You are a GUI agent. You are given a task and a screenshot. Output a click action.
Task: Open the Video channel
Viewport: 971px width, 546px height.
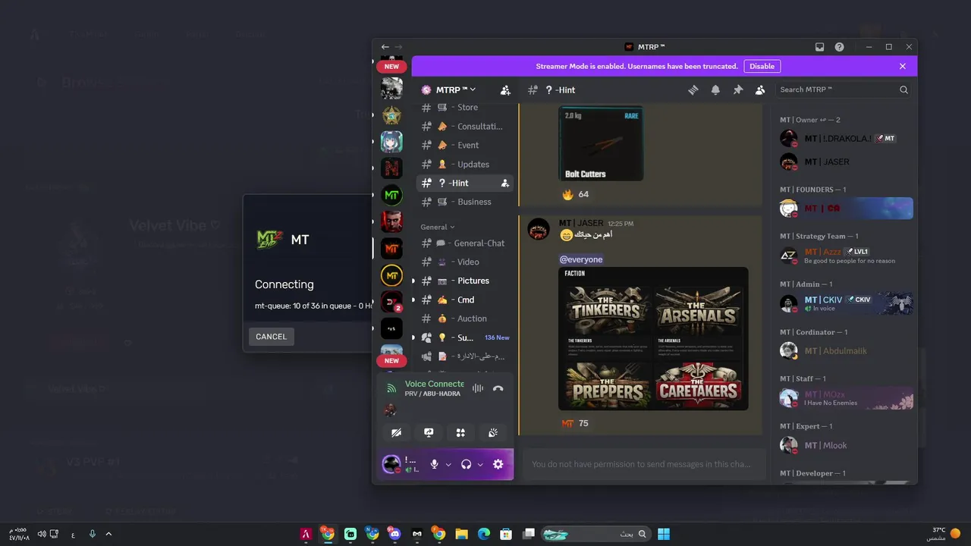465,262
